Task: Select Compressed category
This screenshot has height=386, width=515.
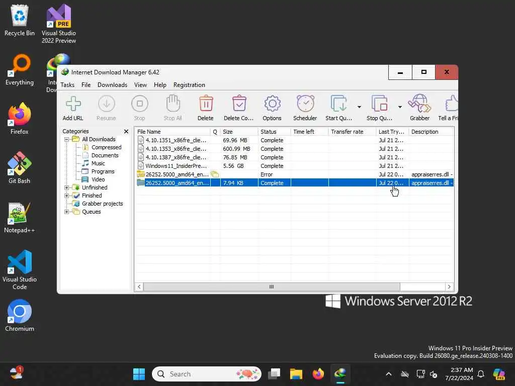Action: point(106,147)
